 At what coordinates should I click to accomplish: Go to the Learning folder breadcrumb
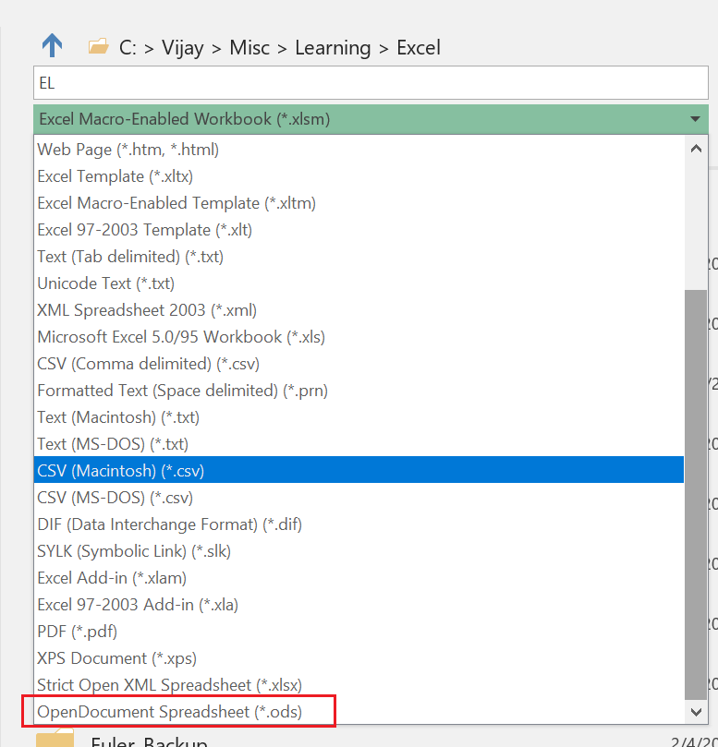click(x=333, y=48)
